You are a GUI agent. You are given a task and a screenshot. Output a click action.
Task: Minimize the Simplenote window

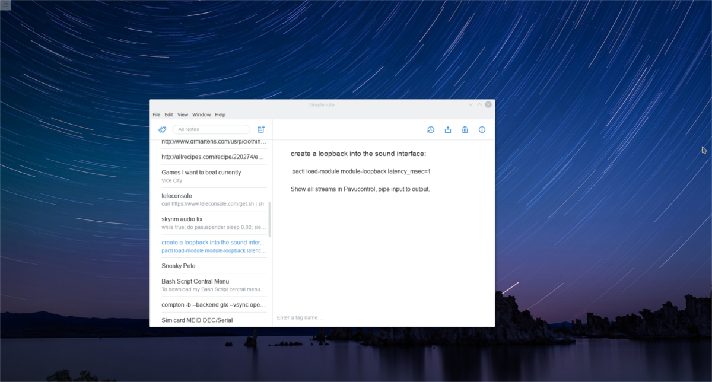[471, 104]
